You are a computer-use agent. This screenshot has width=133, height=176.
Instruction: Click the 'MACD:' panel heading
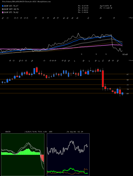click(8, 132)
